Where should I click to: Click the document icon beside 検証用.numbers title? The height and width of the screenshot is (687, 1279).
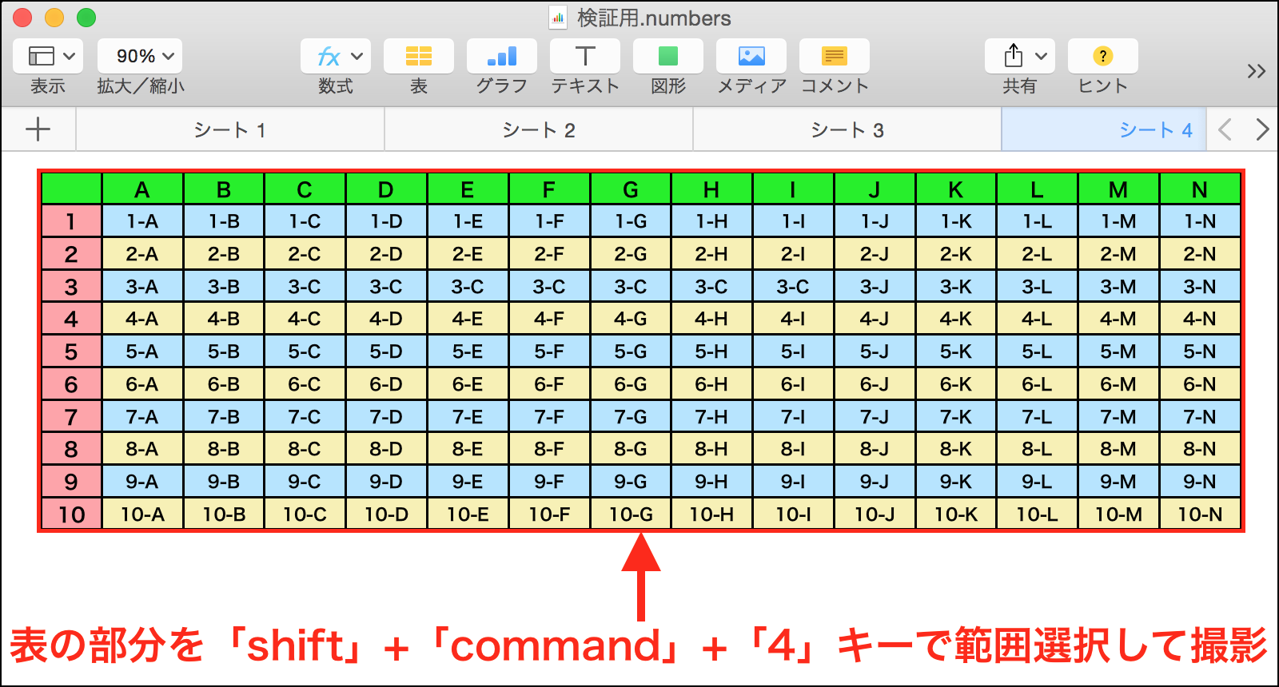tap(558, 18)
